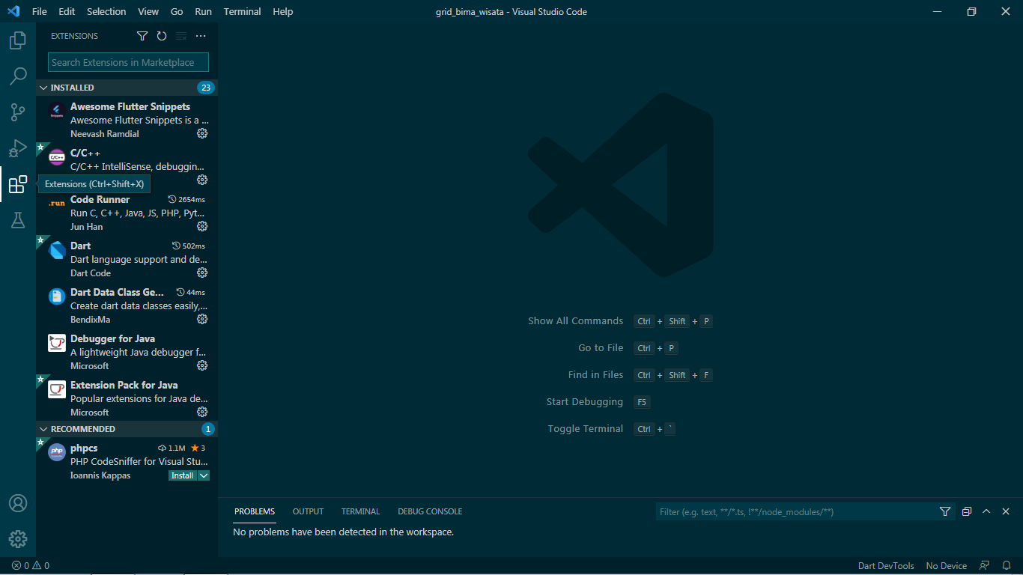Open the View menu
The height and width of the screenshot is (575, 1023).
click(148, 11)
